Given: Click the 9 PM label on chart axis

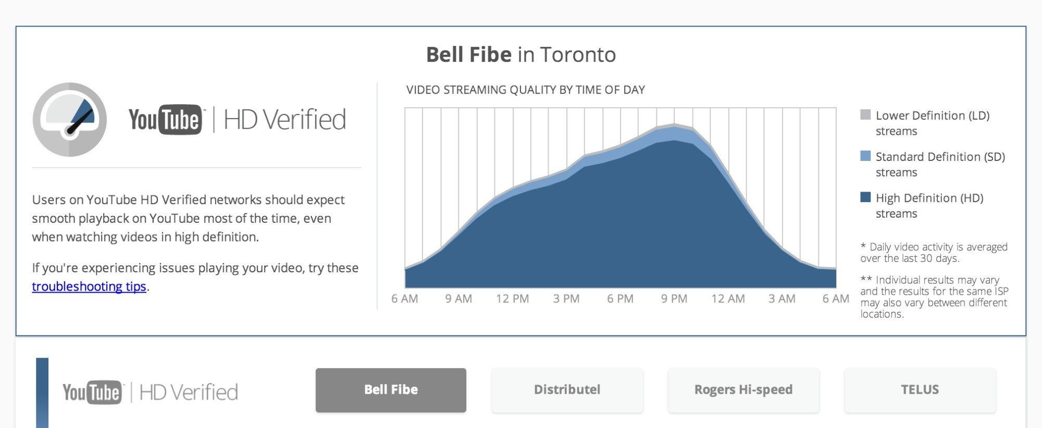Looking at the screenshot, I should click(x=674, y=299).
